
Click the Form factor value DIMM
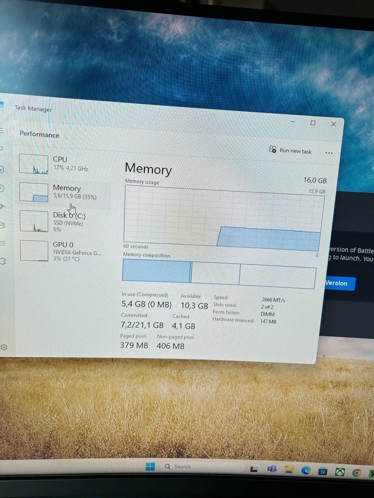pos(268,314)
